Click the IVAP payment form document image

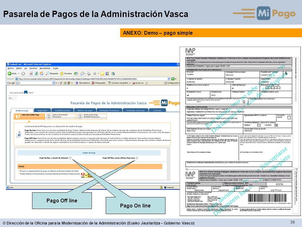click(240, 131)
